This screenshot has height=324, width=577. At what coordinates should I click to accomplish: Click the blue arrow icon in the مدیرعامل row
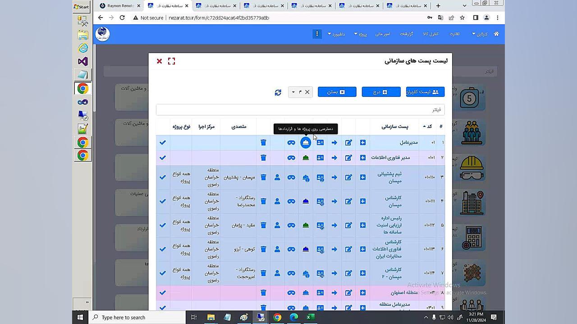pyautogui.click(x=334, y=143)
